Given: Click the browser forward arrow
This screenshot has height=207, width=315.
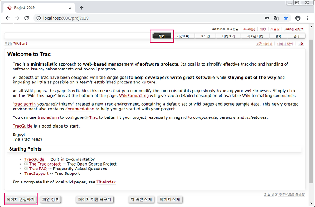Looking at the screenshot, I should point(17,18).
